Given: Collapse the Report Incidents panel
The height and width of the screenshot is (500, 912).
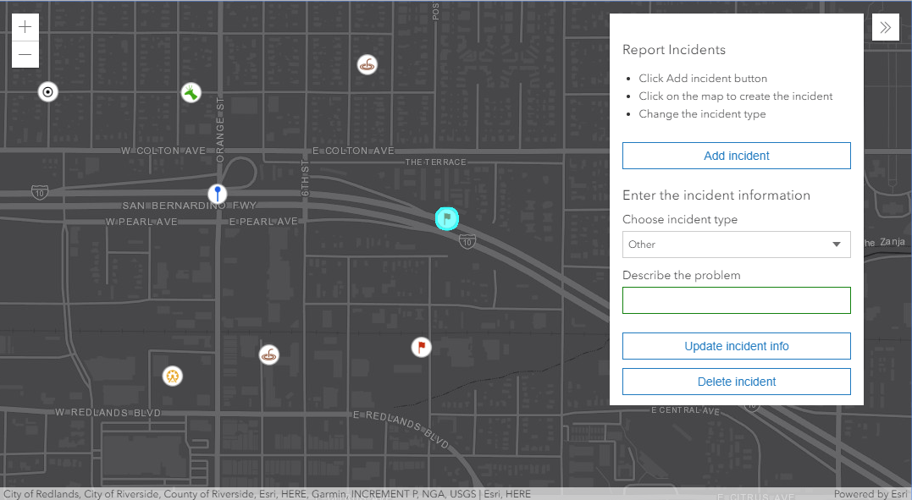Looking at the screenshot, I should 885,27.
